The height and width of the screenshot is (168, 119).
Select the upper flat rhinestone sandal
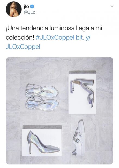pos(42,91)
